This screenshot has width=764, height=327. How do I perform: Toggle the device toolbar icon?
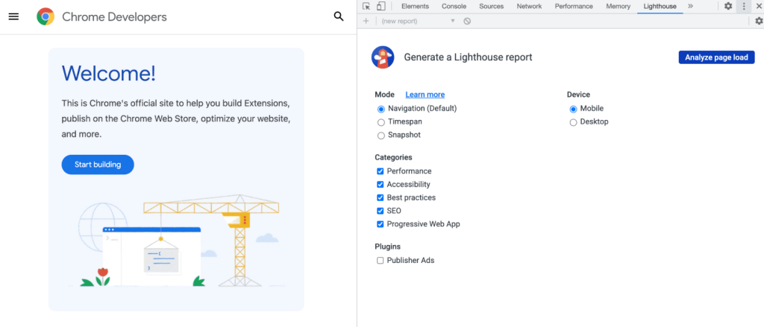[381, 6]
